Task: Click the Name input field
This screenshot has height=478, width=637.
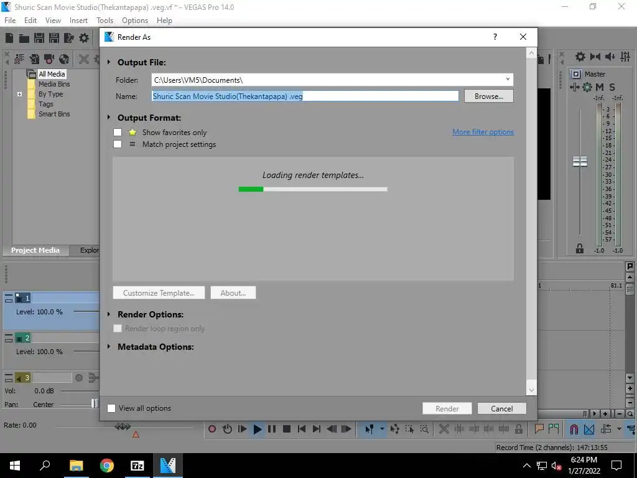Action: pyautogui.click(x=305, y=96)
